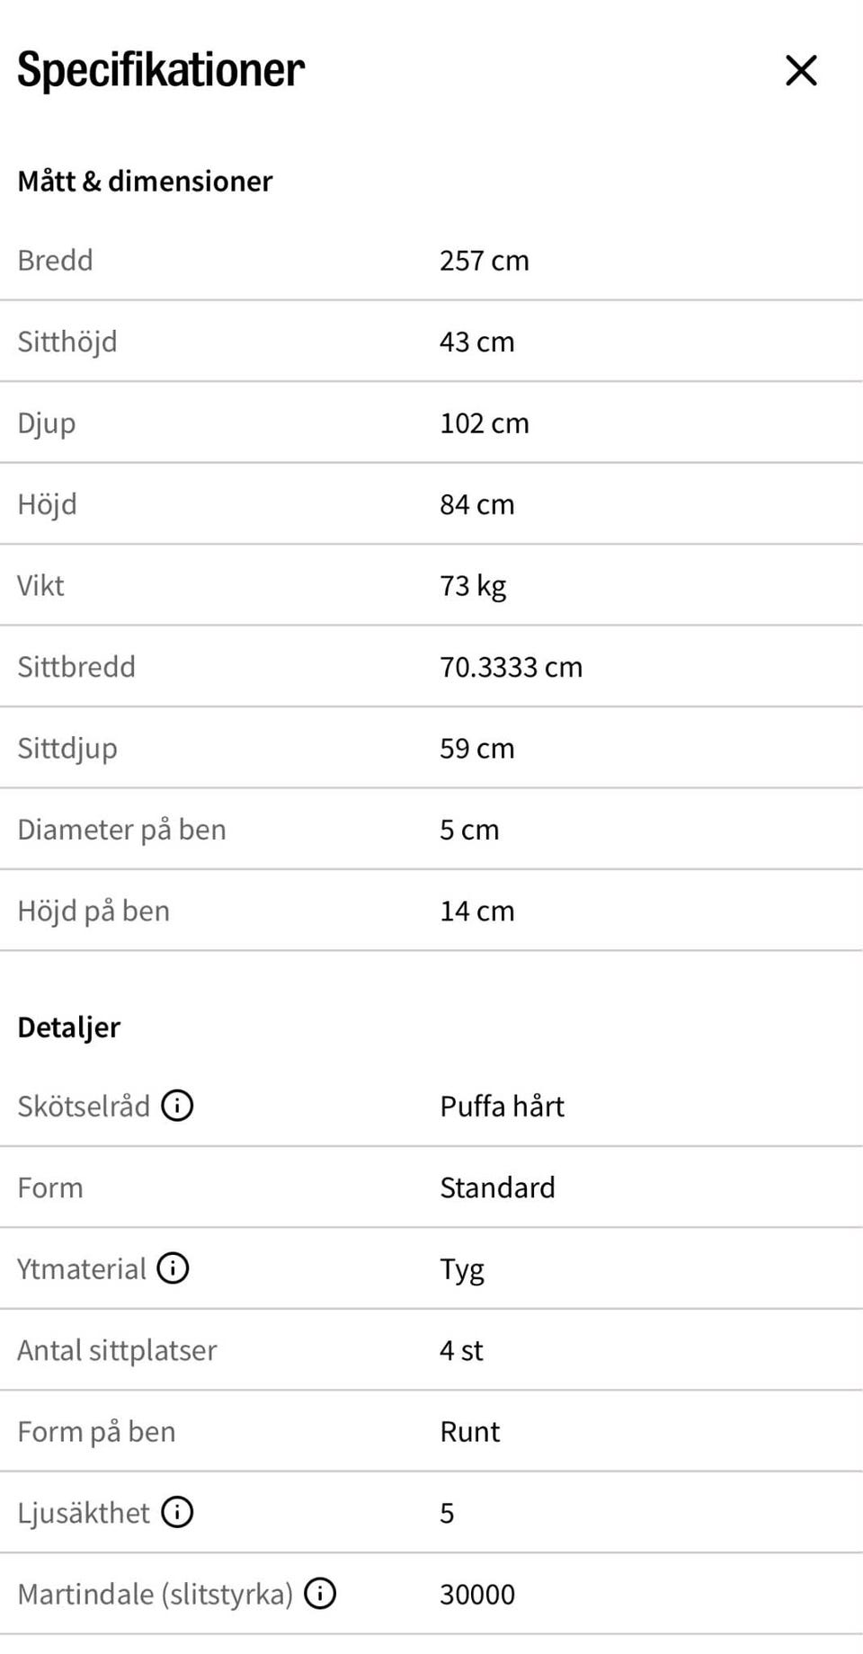Select the Form på ben Runt value
863x1654 pixels.
click(x=469, y=1431)
